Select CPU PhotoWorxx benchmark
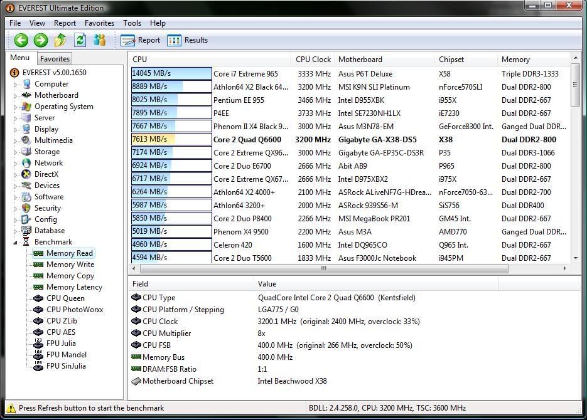Viewport: 587px width, 420px height. pyautogui.click(x=75, y=310)
